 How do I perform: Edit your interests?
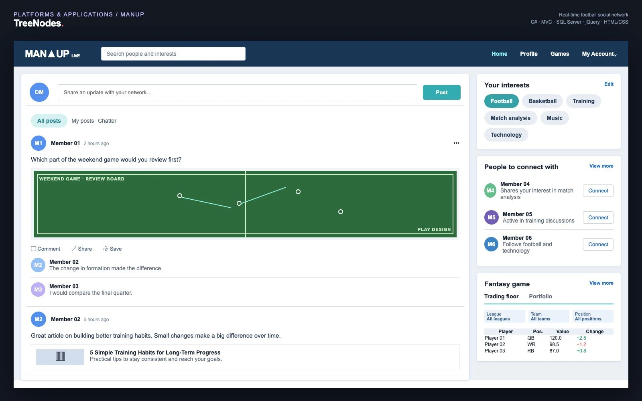(x=609, y=84)
